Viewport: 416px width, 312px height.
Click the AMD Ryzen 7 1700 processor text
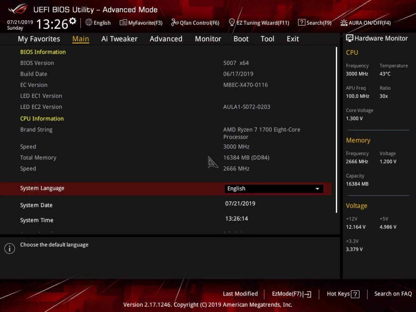[262, 133]
